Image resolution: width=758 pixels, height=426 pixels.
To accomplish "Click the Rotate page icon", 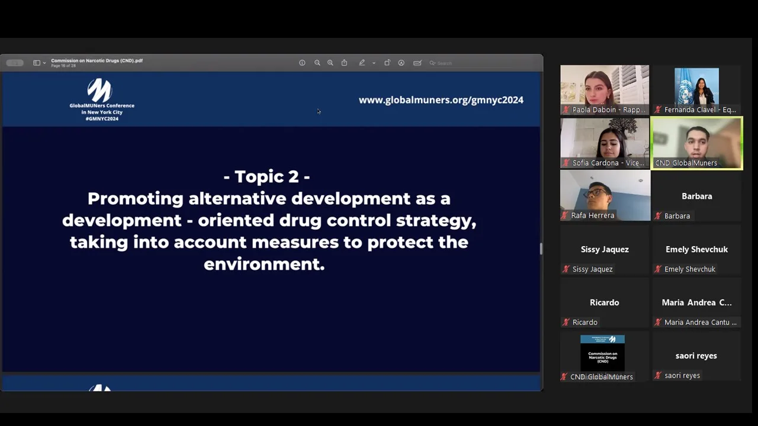I will pyautogui.click(x=387, y=63).
